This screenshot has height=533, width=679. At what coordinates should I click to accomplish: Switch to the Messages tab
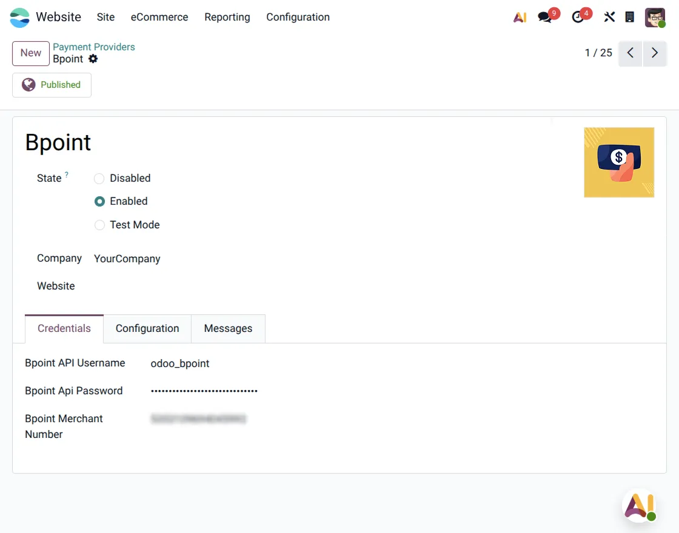pos(228,328)
